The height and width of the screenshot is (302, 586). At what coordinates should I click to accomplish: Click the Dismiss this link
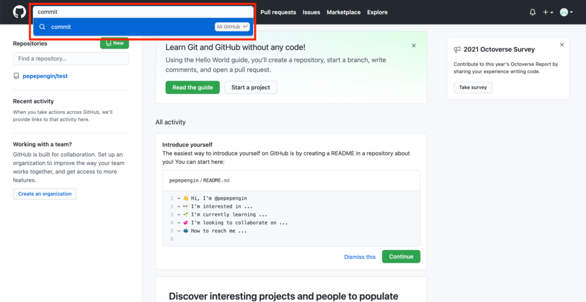coord(360,257)
